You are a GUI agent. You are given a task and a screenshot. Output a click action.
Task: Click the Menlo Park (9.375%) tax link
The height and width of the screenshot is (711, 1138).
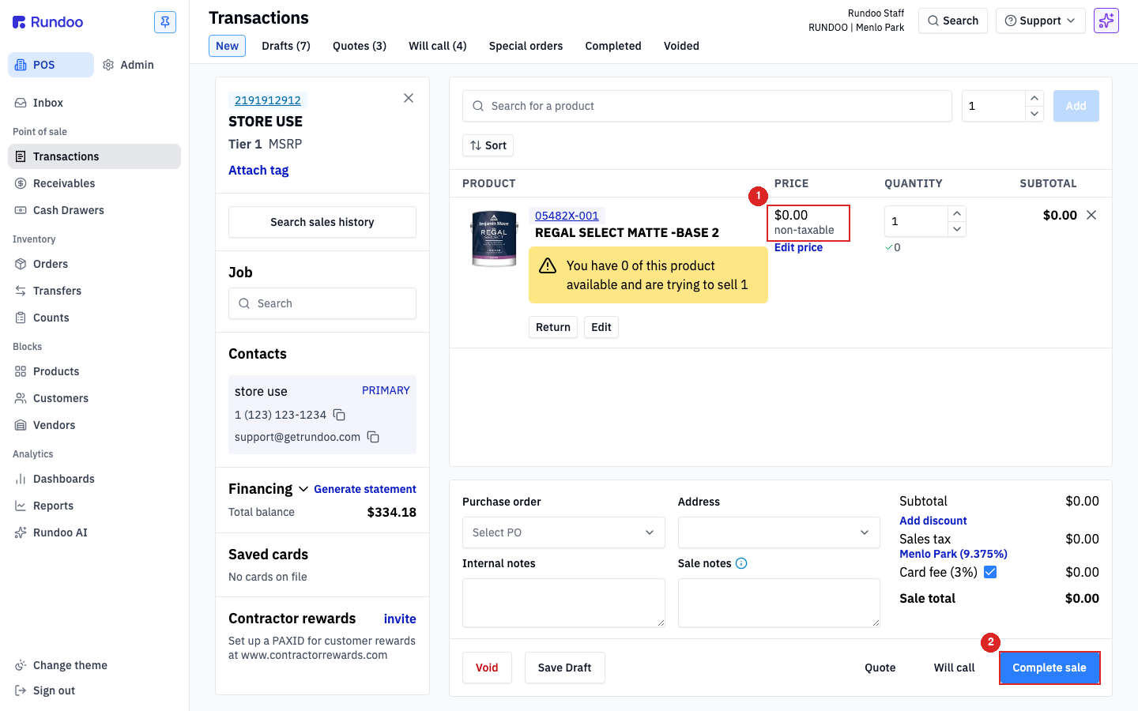tap(953, 554)
